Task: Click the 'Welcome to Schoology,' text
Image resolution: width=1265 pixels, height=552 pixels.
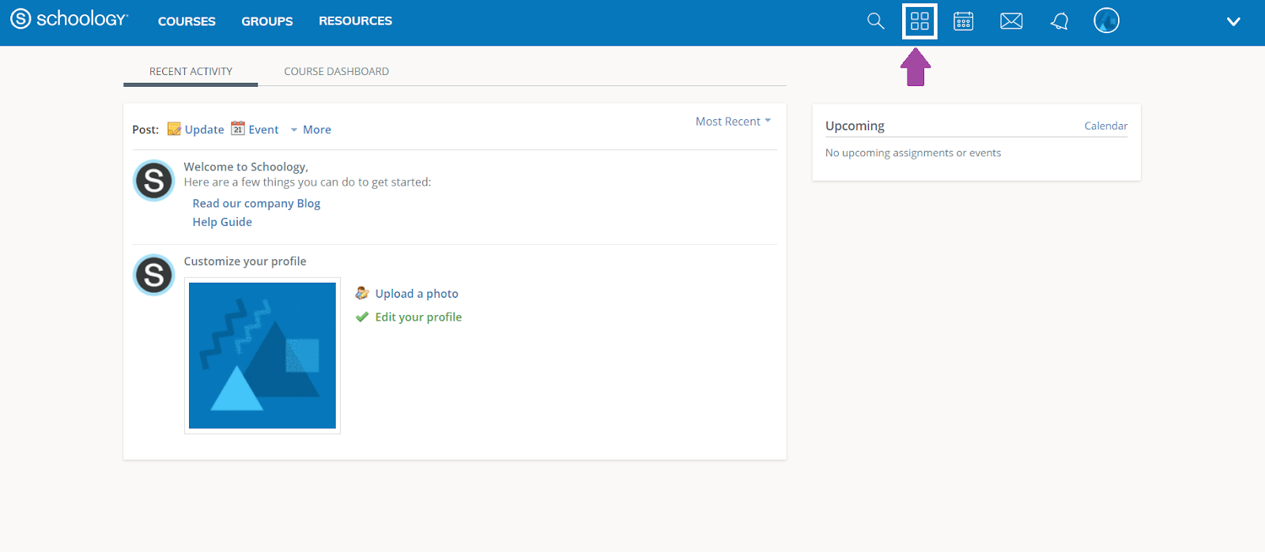Action: (246, 167)
